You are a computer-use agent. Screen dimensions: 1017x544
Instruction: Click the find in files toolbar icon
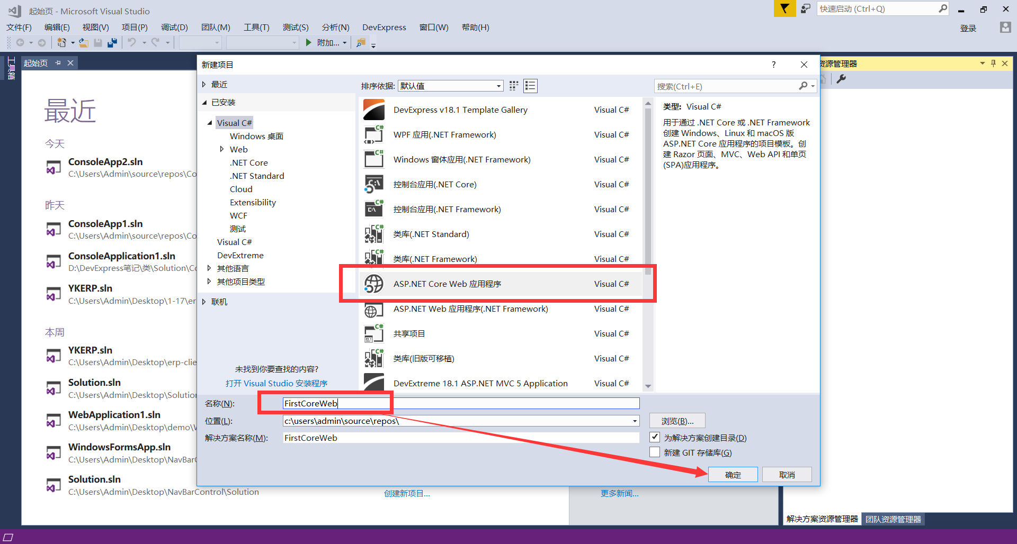point(361,43)
